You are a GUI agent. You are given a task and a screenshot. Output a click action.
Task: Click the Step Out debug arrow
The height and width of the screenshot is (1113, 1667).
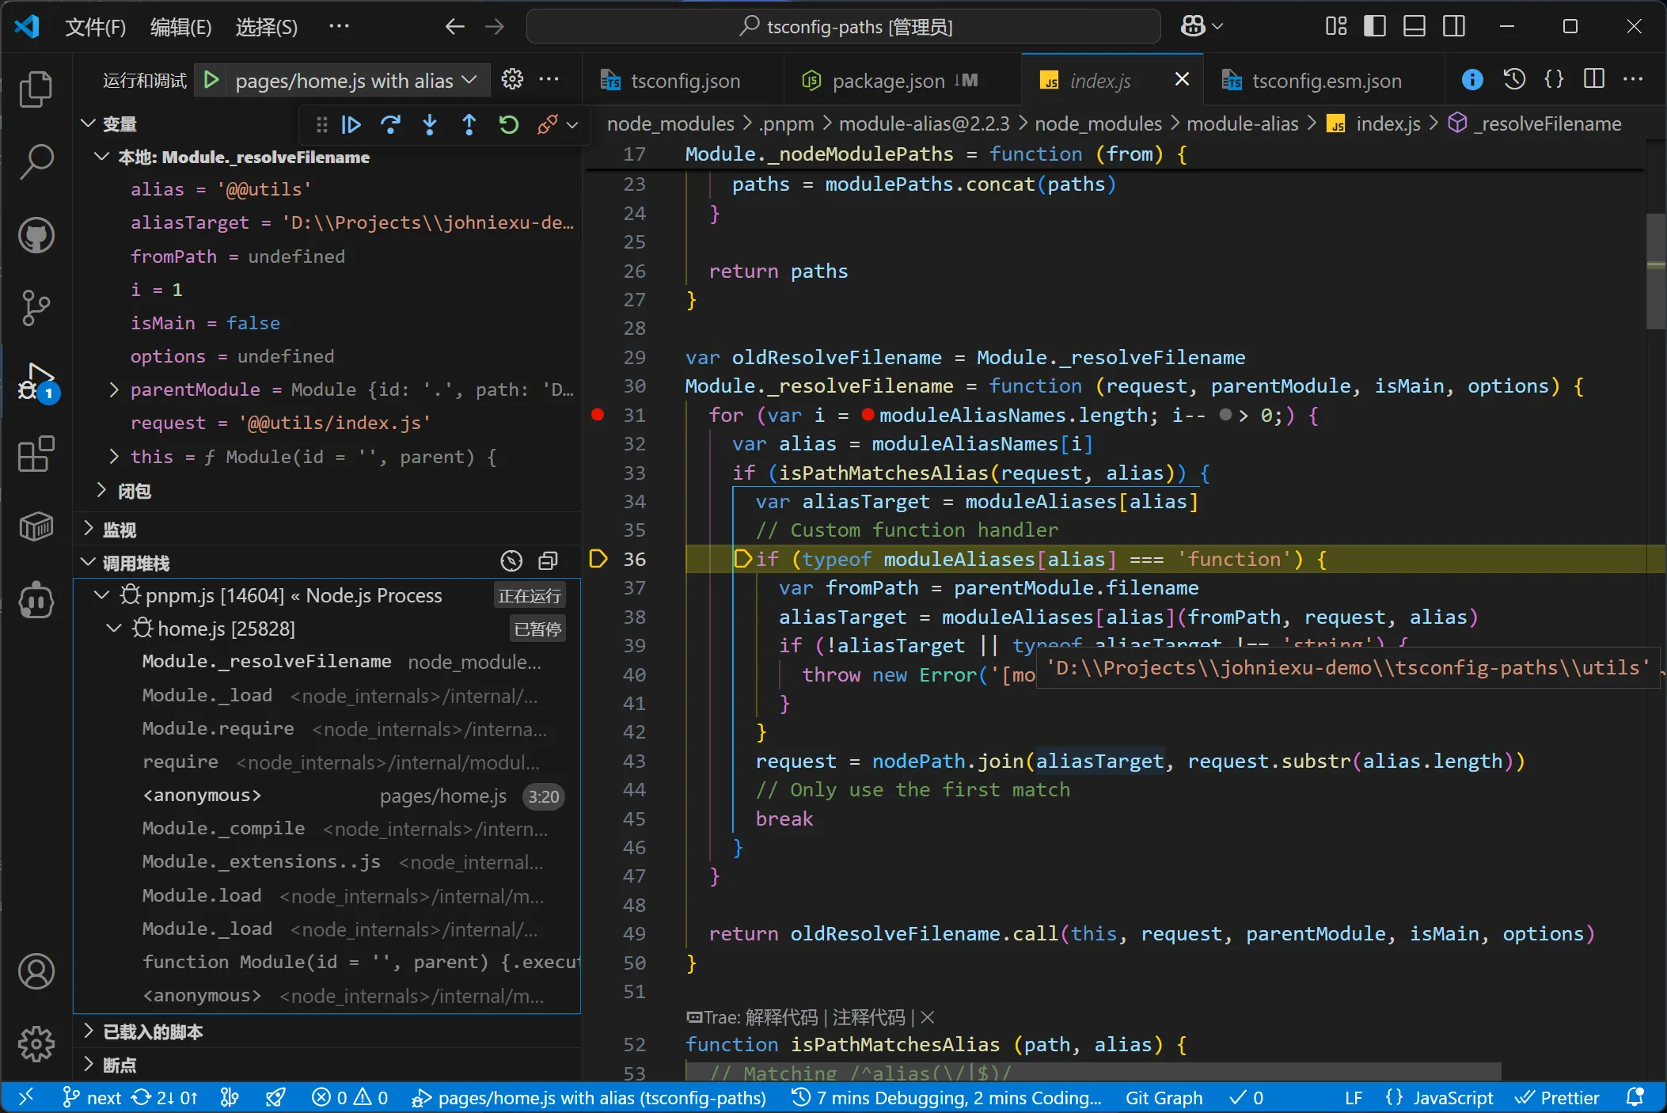(x=469, y=125)
